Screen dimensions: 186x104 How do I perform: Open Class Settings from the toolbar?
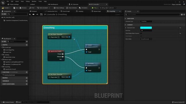tap(59, 8)
